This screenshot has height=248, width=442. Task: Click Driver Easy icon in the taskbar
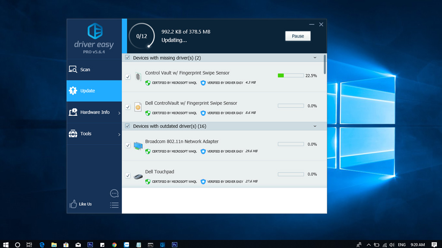pyautogui.click(x=163, y=245)
